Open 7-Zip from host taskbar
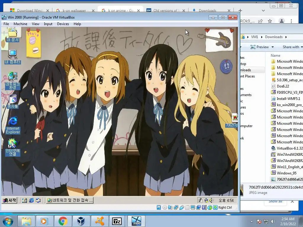The height and width of the screenshot is (227, 303). pyautogui.click(x=117, y=221)
